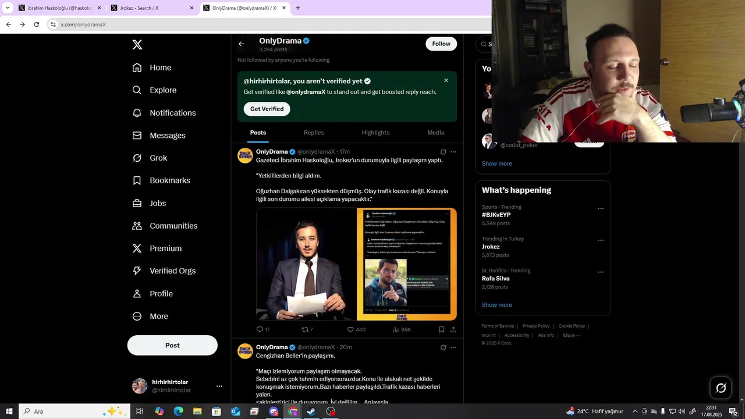Screen dimensions: 745x419
Task: Open options for Jrokez trend
Action: coord(601,240)
